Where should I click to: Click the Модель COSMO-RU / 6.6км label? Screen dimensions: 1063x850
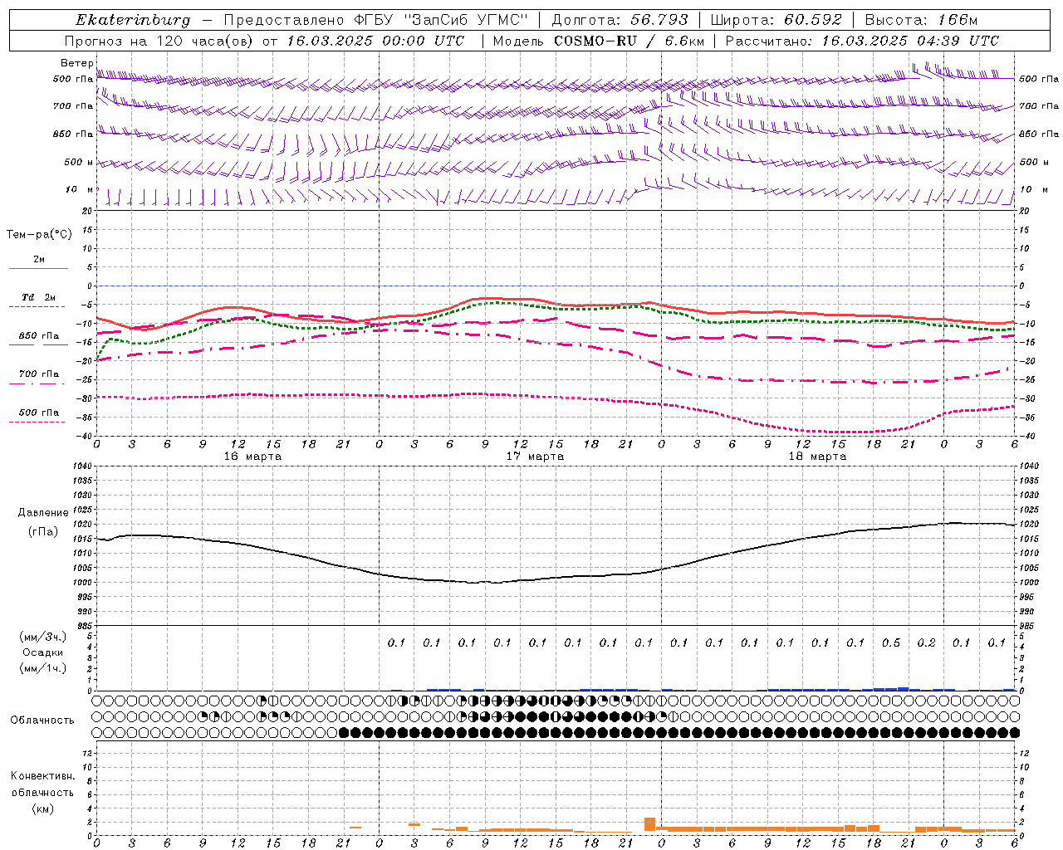tap(598, 41)
